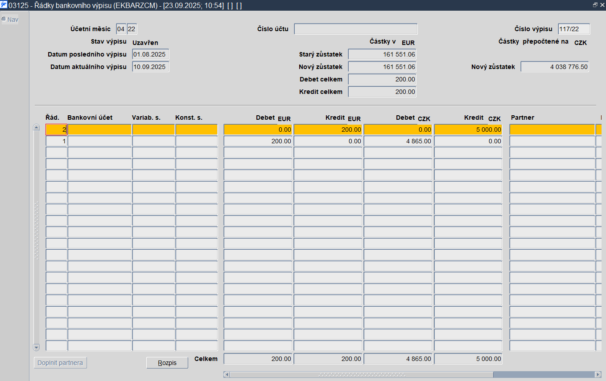The image size is (606, 381).
Task: Click the Bankovní účet cell in line 2
Action: (99, 130)
